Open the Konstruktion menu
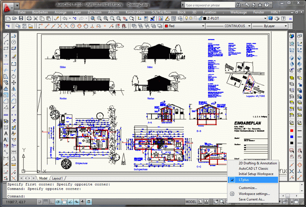The image size is (306, 207). click(135, 12)
